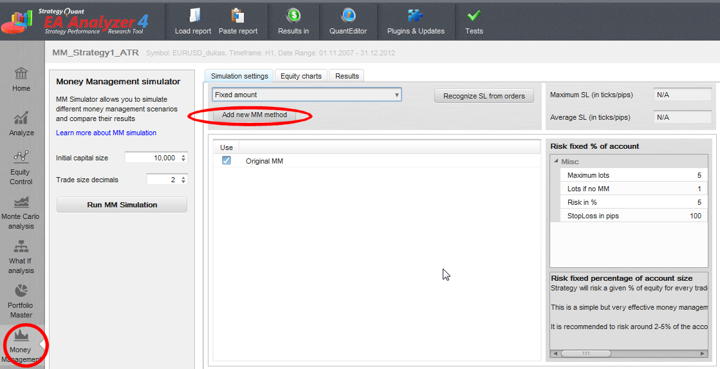Open Equity Control in the sidebar

[x=21, y=167]
